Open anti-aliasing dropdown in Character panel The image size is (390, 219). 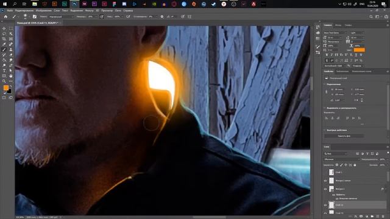click(358, 66)
